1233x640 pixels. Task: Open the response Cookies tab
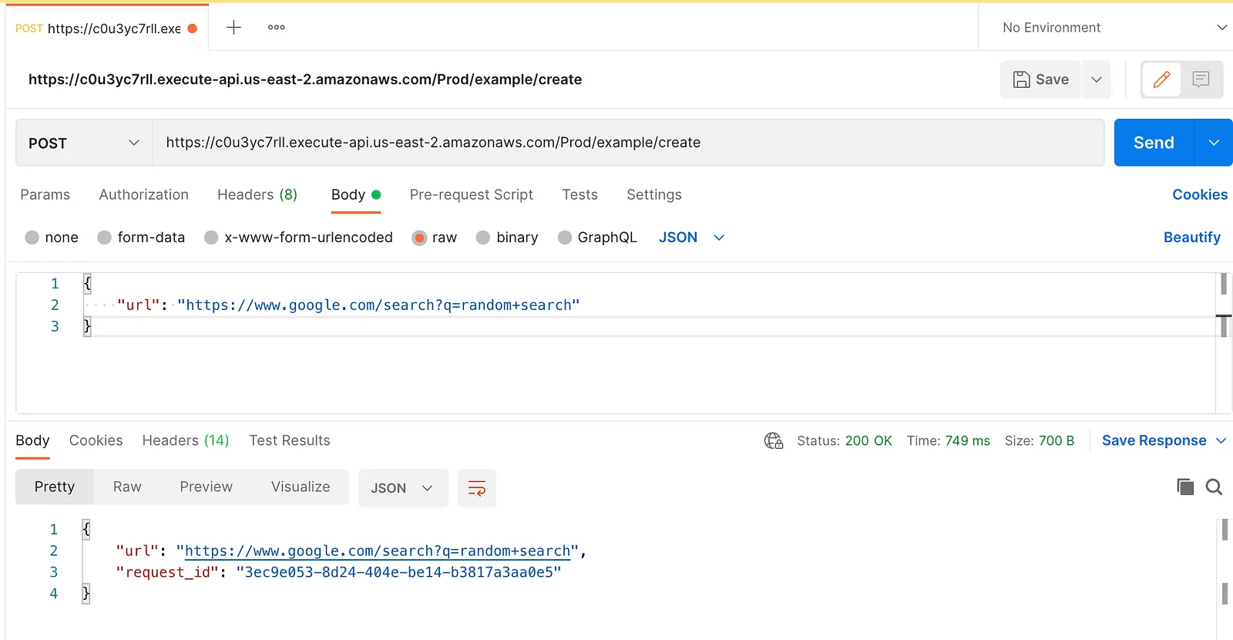click(x=96, y=440)
